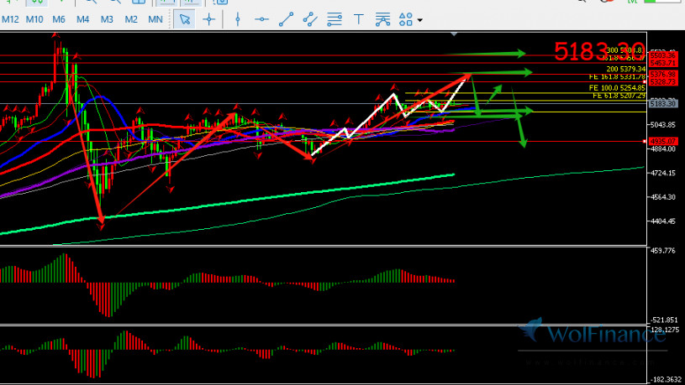Switch chart to M10 timeframe

(x=34, y=18)
